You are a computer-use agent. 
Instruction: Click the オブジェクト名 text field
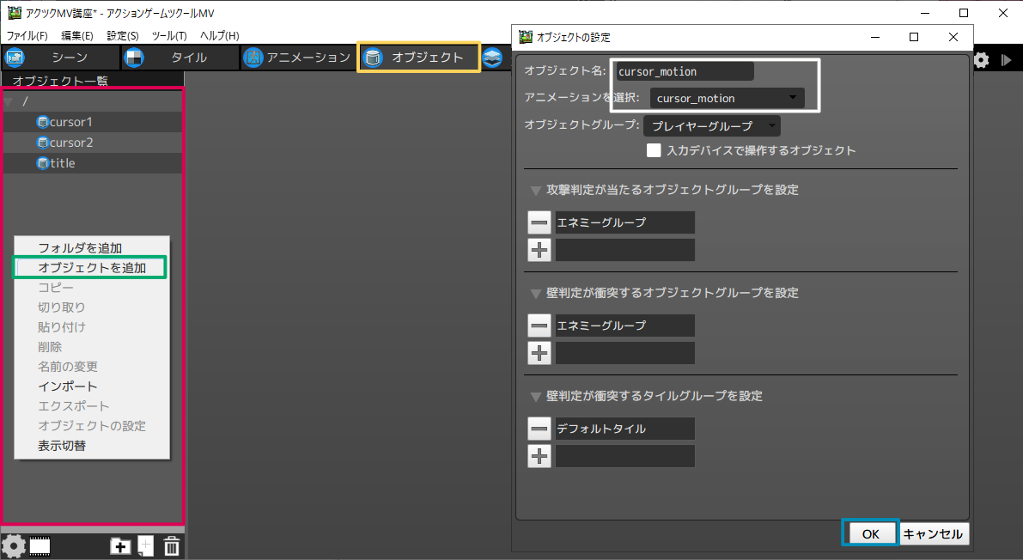pos(684,71)
